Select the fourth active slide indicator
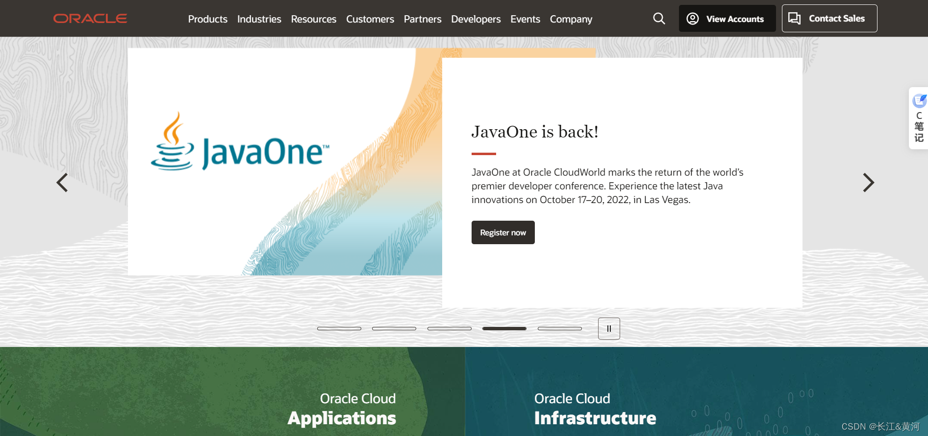 coord(504,328)
